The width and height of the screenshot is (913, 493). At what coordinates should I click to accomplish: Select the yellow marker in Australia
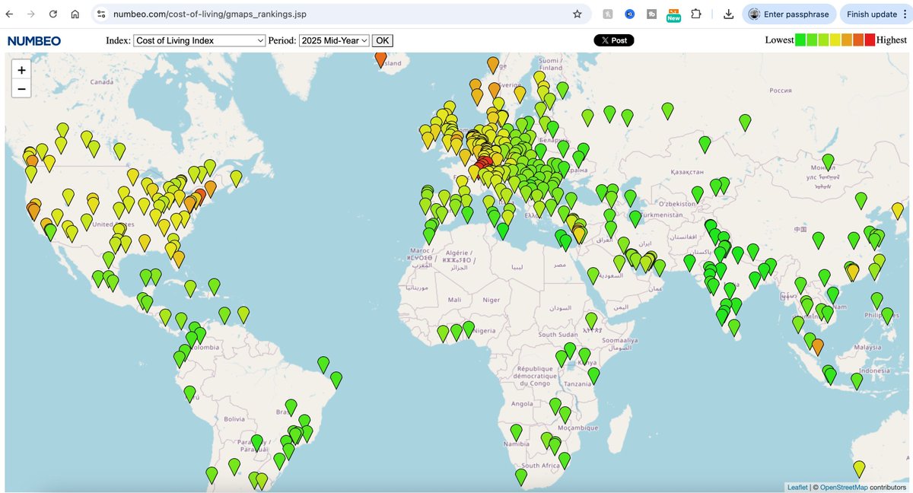[x=859, y=469]
